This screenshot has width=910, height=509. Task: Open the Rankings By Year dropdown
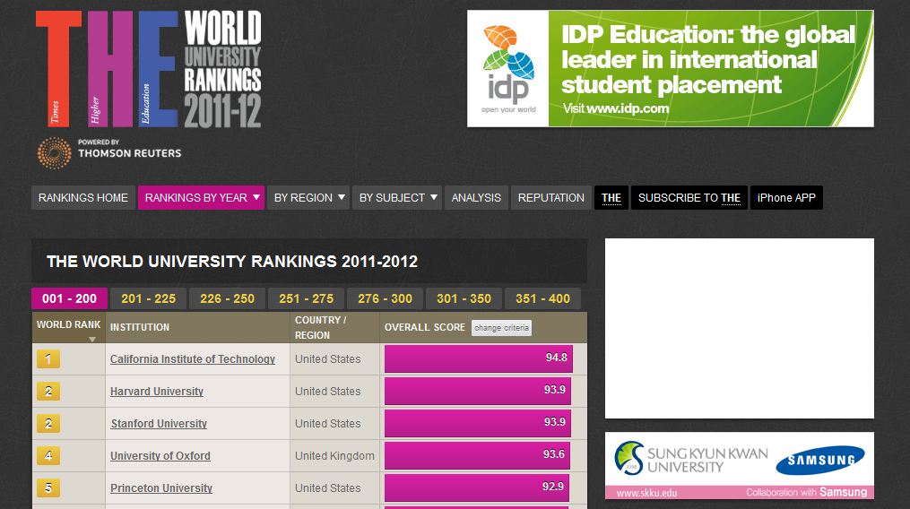(202, 197)
